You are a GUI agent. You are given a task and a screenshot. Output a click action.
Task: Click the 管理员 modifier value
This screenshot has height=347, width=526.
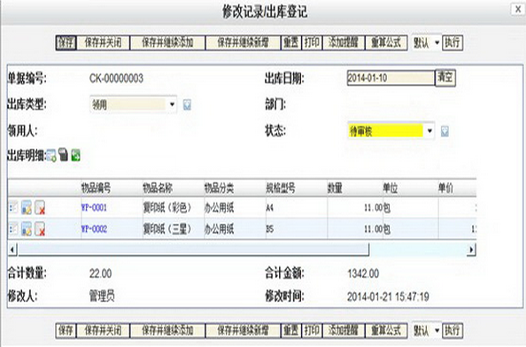coord(102,296)
